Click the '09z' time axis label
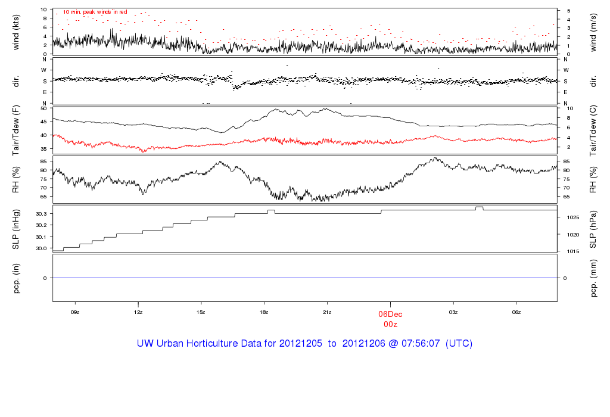The image size is (610, 417). [x=75, y=312]
